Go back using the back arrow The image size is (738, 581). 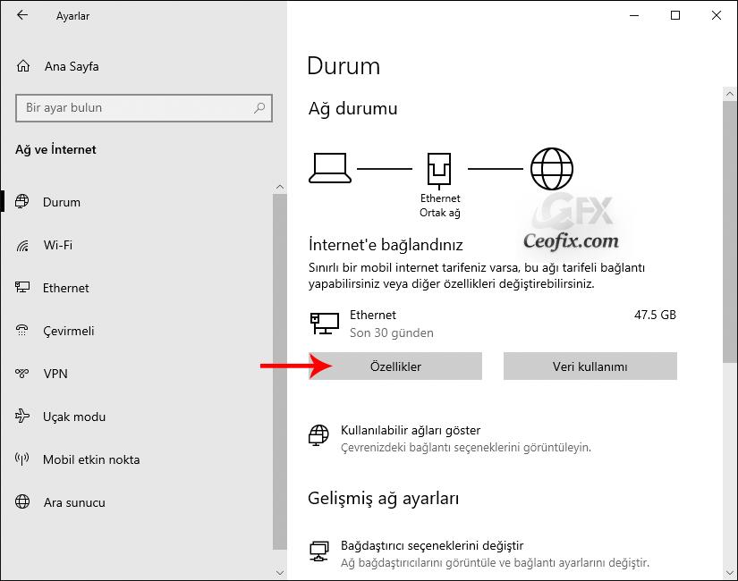click(x=22, y=15)
